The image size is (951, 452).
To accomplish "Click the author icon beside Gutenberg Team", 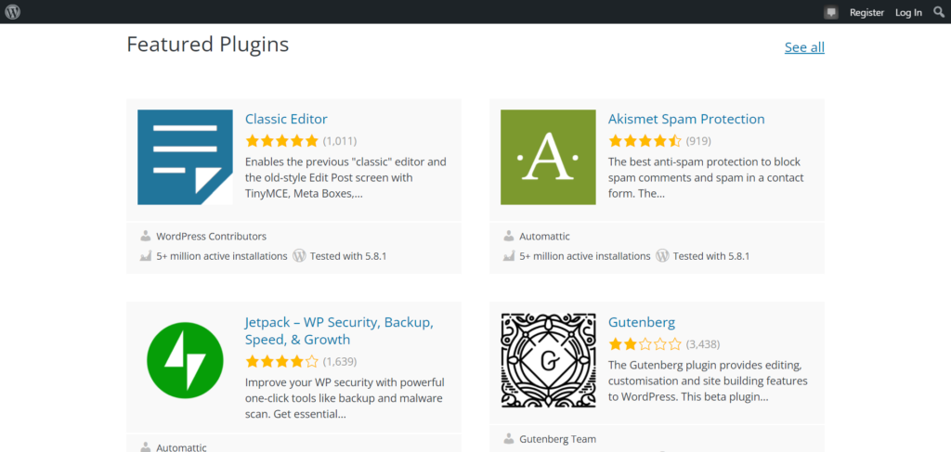I will tap(508, 439).
